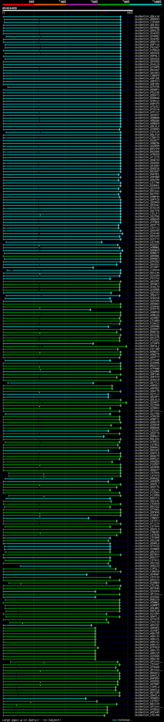Select the green ~80% legend segment
The width and height of the screenshot is (164, 722).
[x=114, y=5]
